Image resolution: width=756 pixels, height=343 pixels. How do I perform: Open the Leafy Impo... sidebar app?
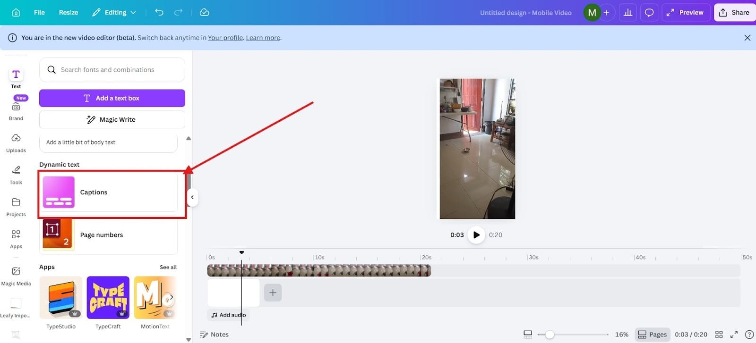16,308
